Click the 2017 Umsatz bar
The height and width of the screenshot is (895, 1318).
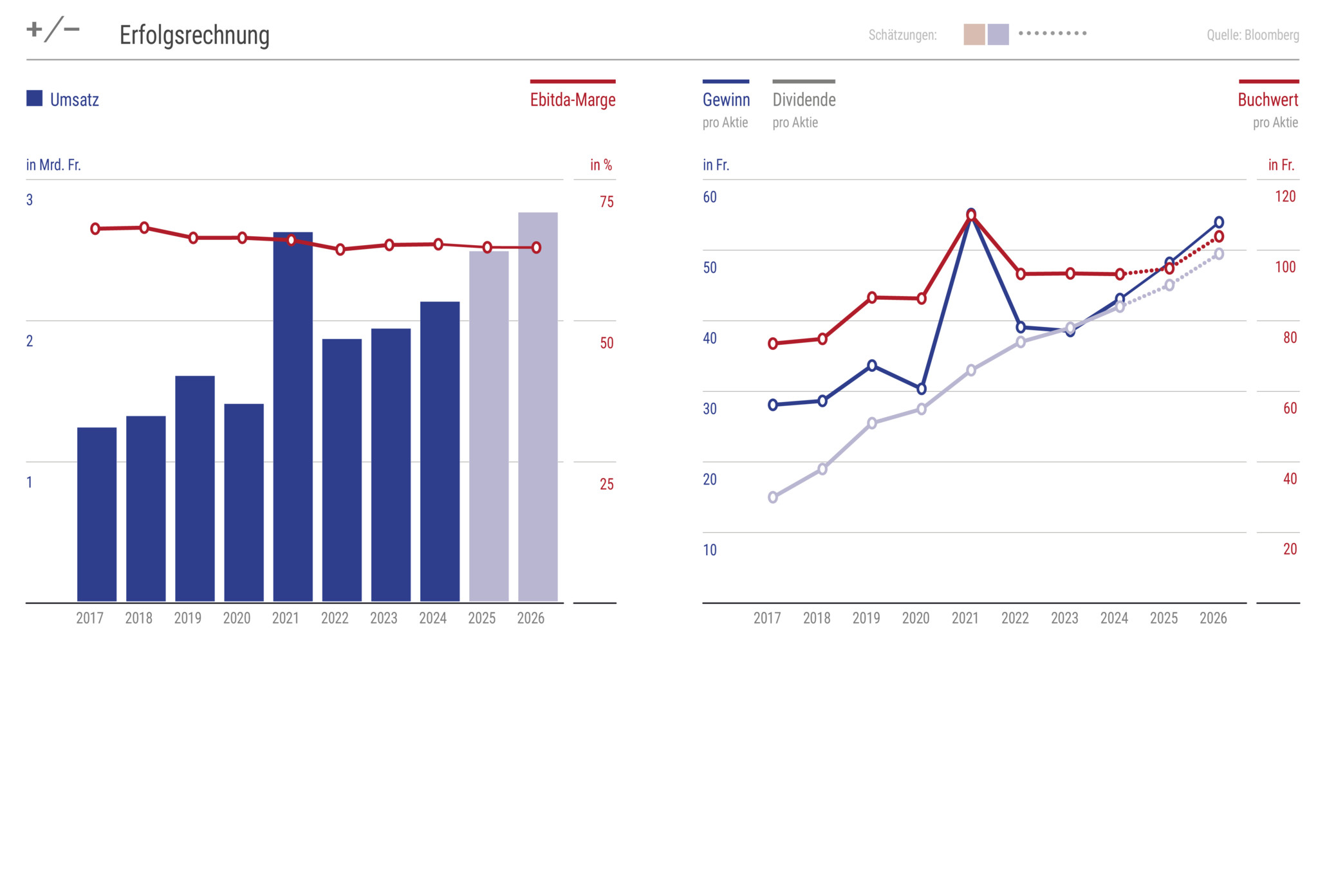pyautogui.click(x=97, y=514)
